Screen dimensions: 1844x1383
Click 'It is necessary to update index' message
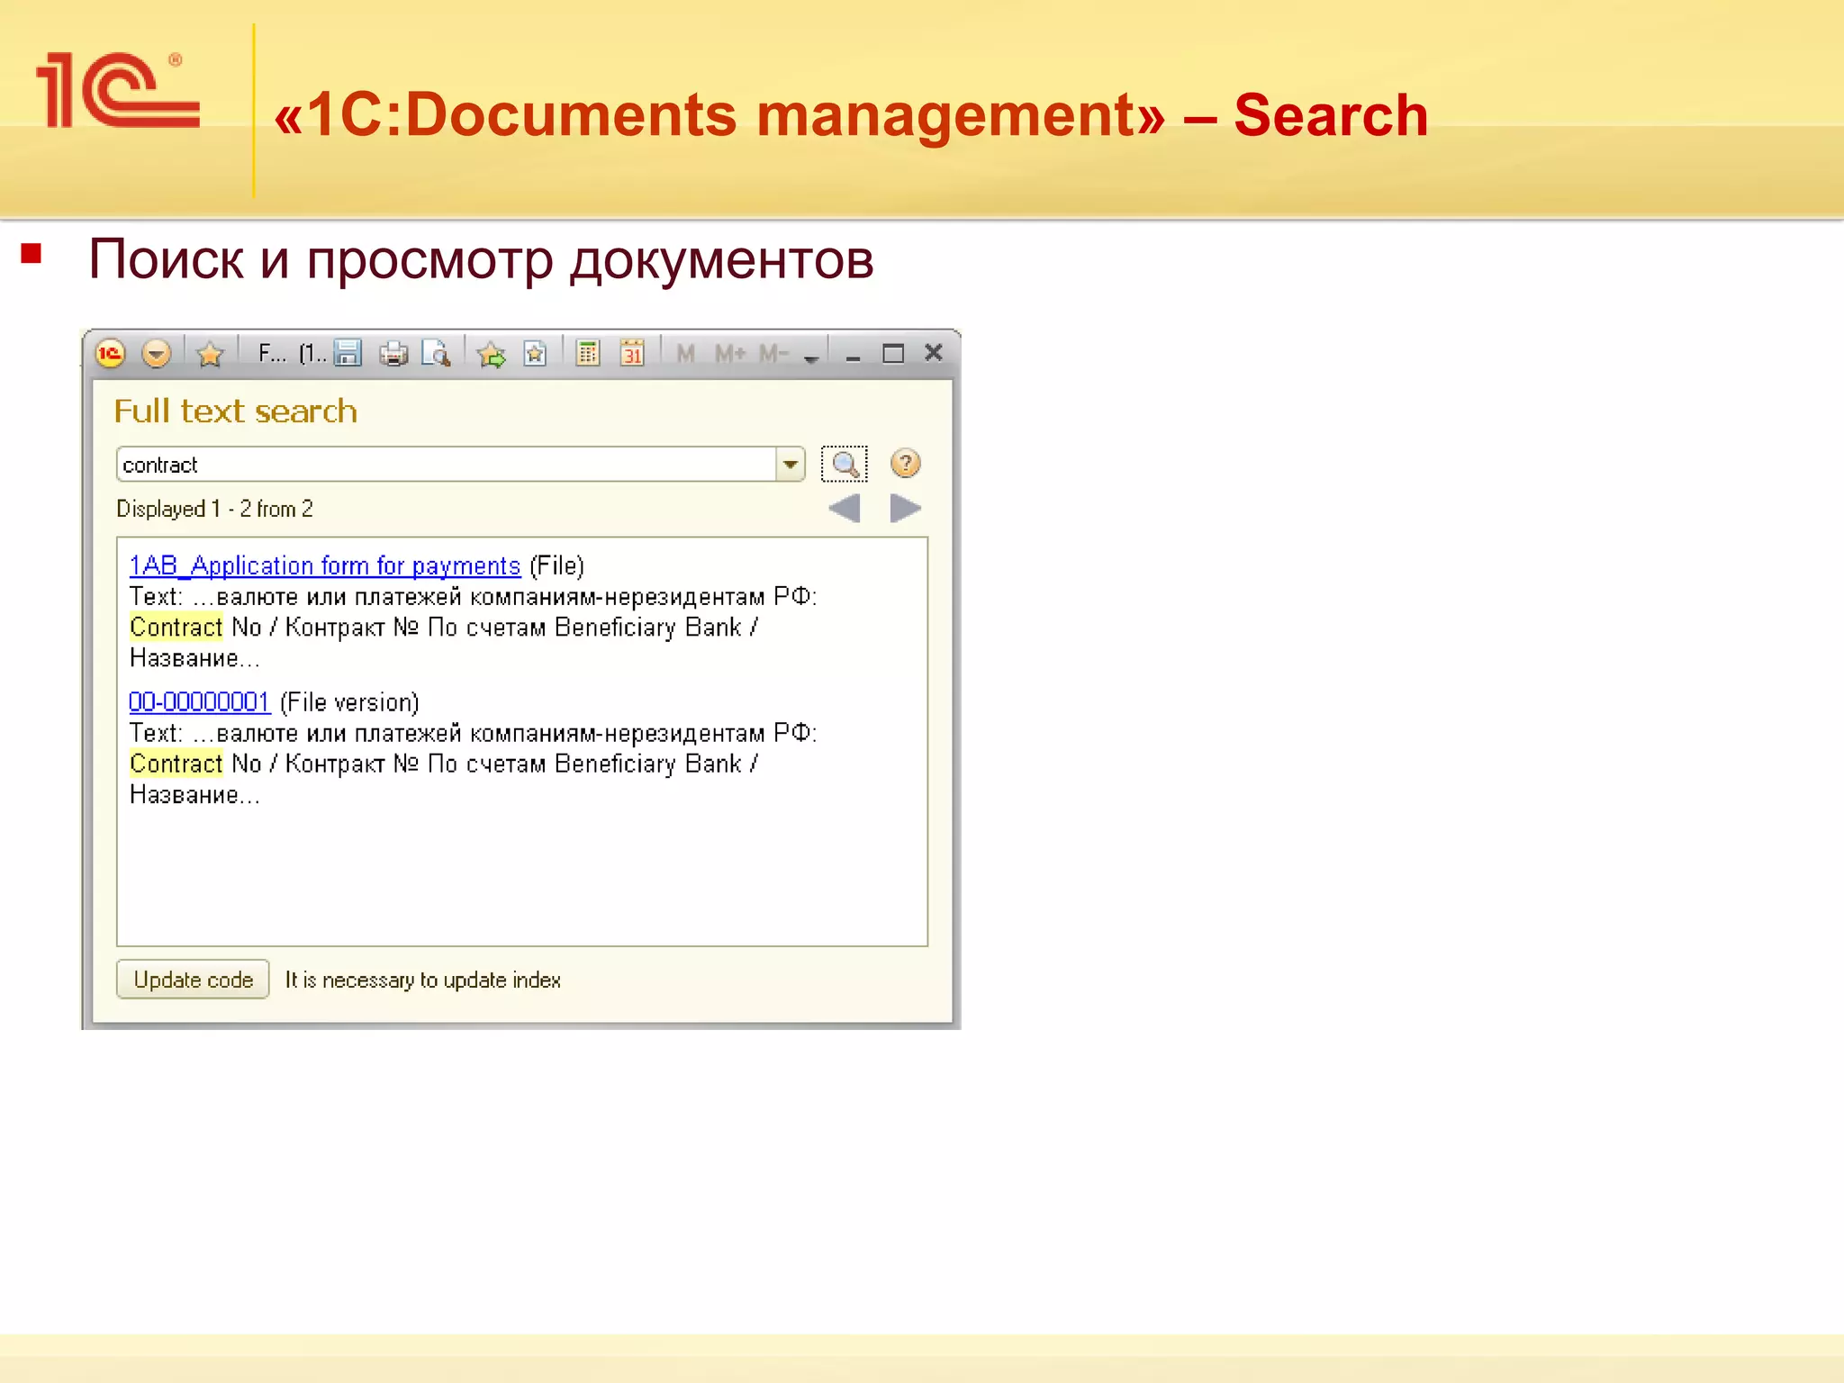pyautogui.click(x=423, y=980)
